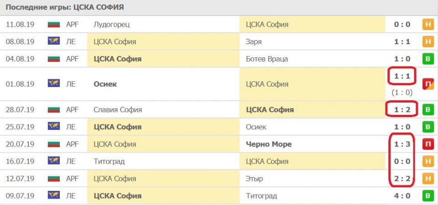The width and height of the screenshot is (438, 205).
Task: Click orange Н badge for Лудогорец match
Action: coord(428,24)
